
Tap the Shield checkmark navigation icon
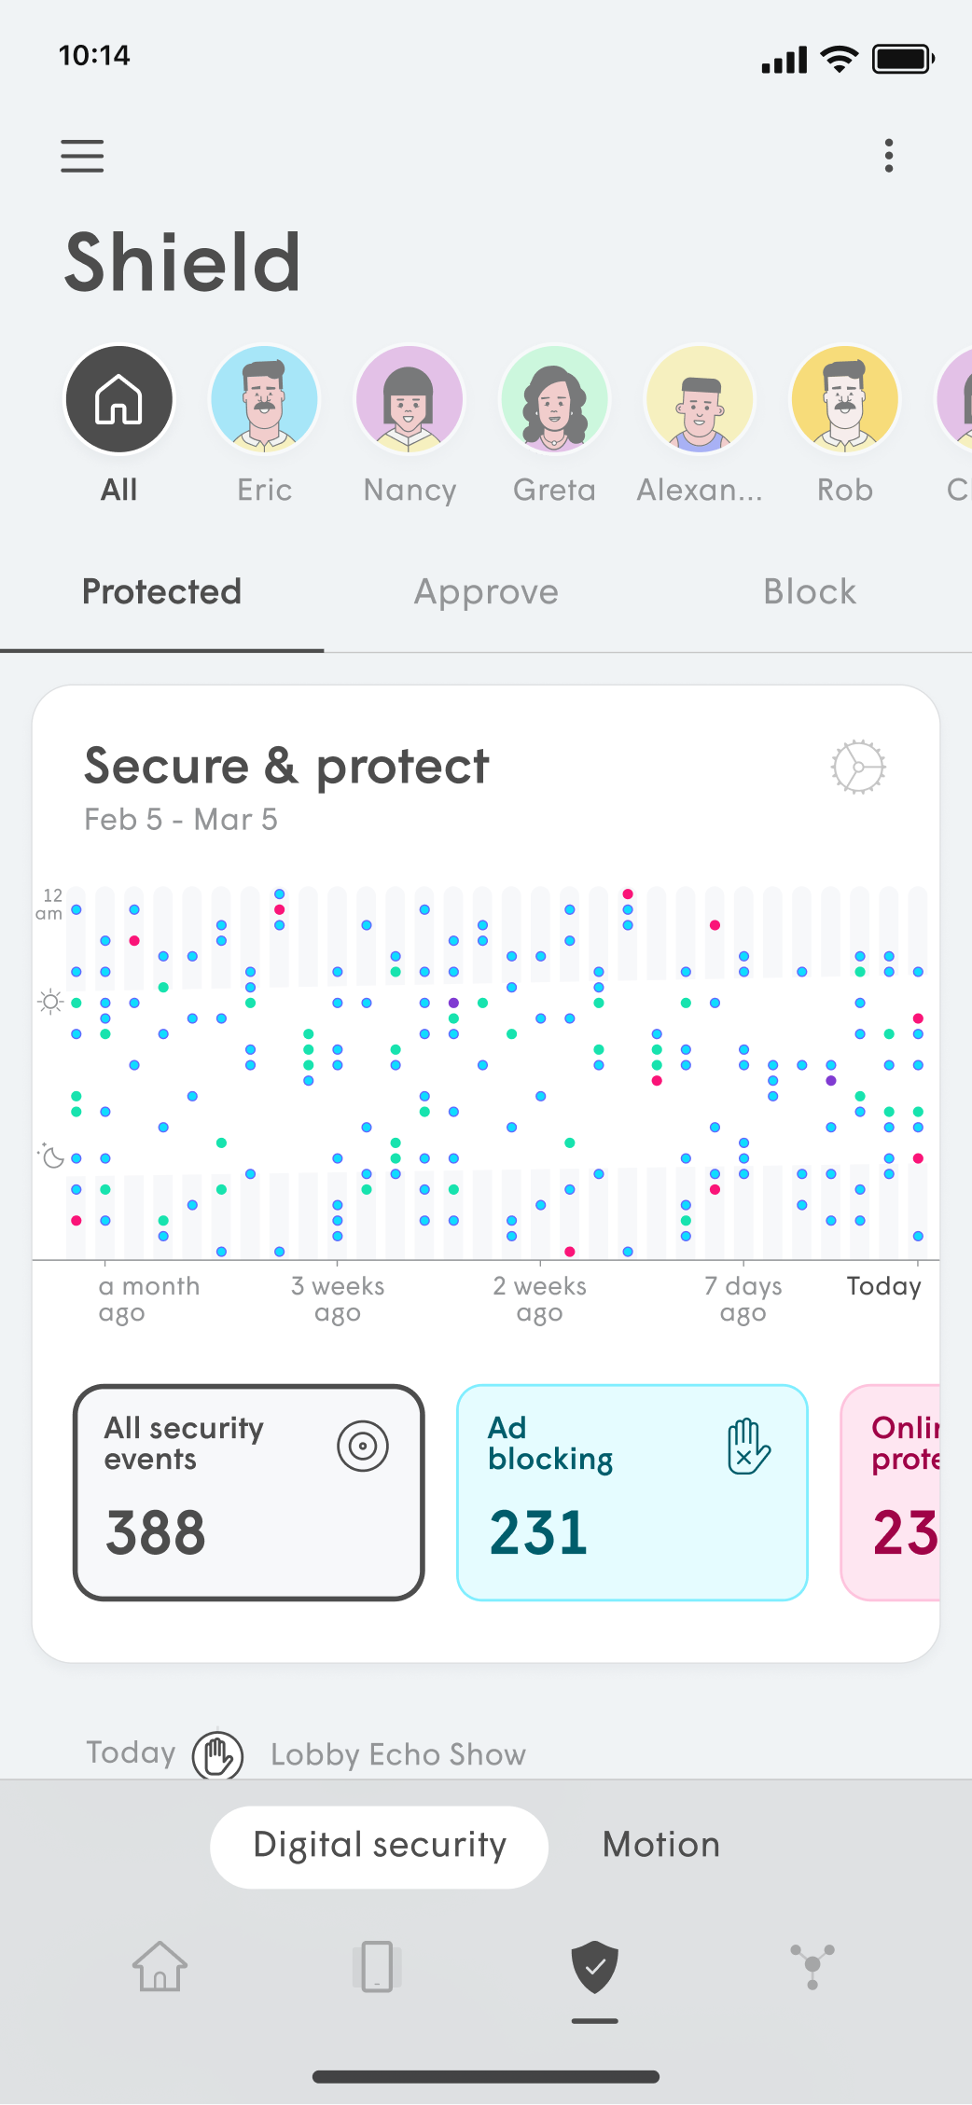click(594, 1966)
